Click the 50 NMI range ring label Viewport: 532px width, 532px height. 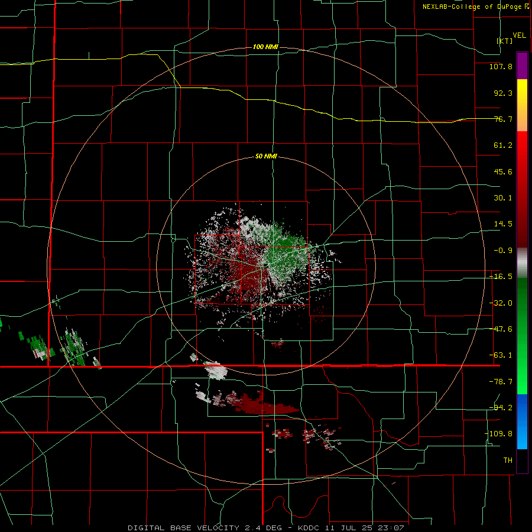[x=266, y=157]
